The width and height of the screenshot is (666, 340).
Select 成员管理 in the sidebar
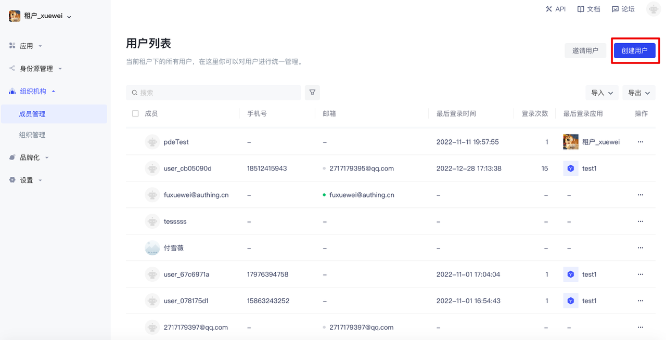coord(32,114)
